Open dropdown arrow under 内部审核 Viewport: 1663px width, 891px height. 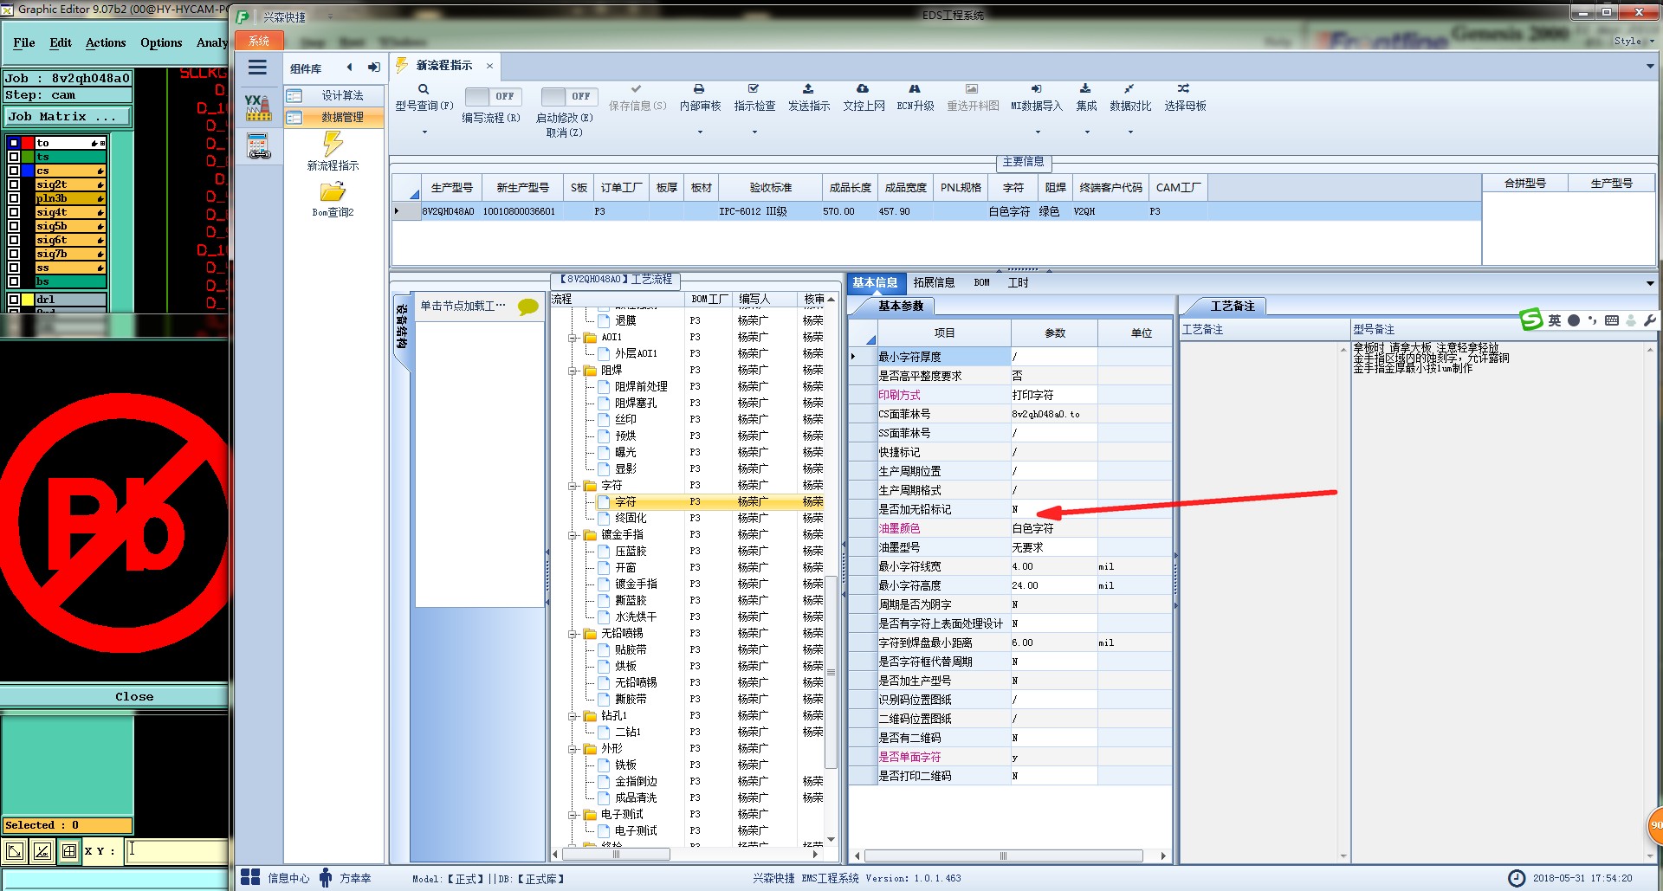tap(700, 132)
